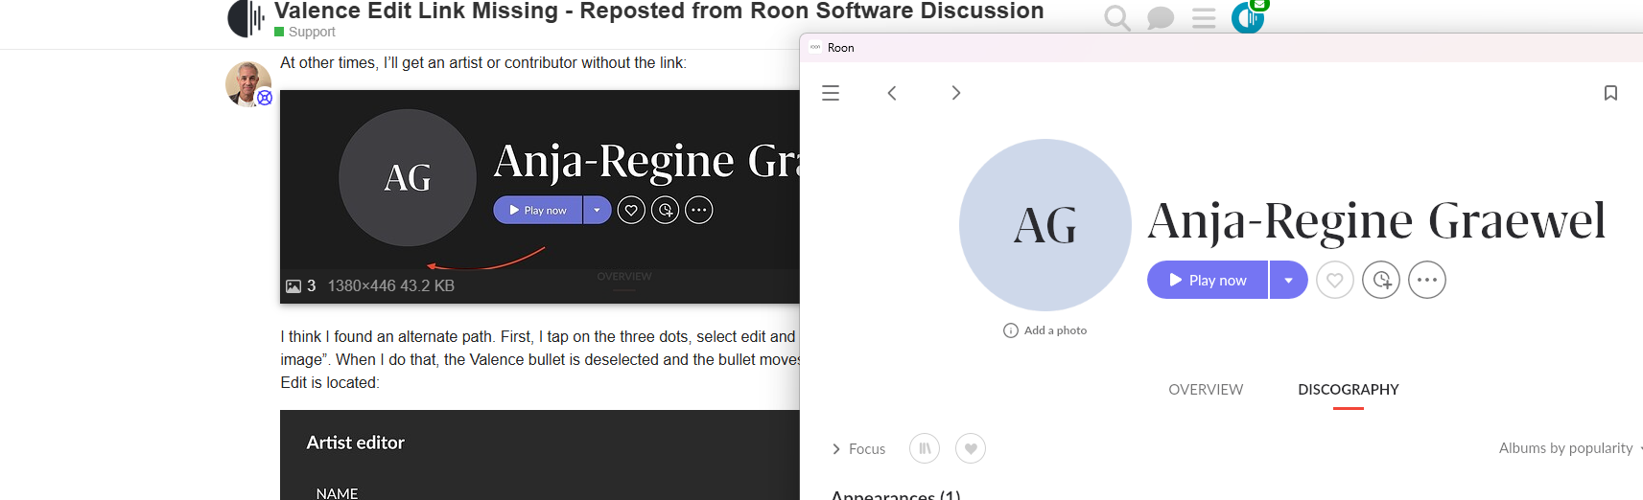
Task: Open the Play now dropdown arrow
Action: [1288, 280]
